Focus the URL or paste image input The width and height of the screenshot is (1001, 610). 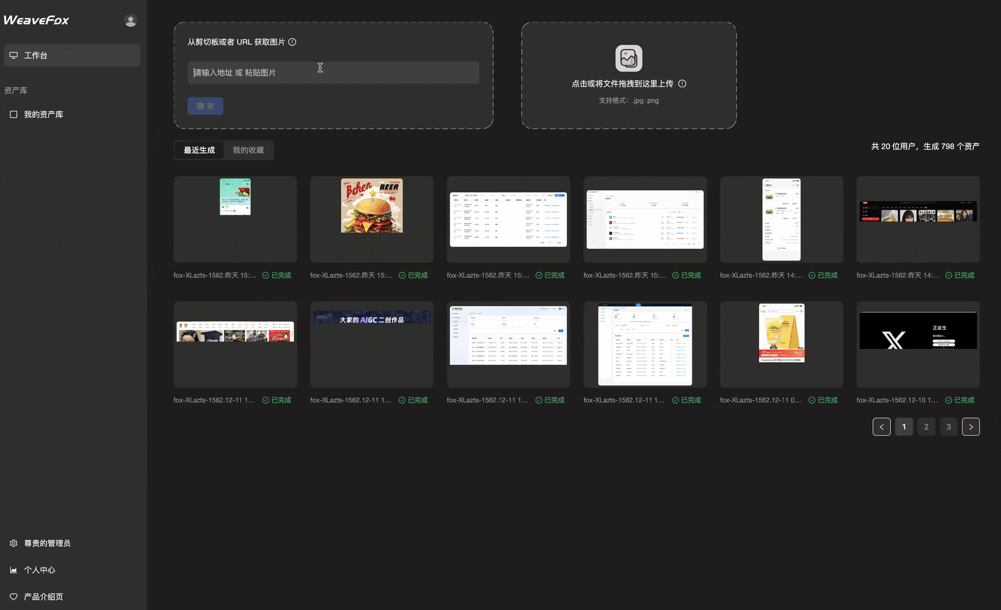[x=333, y=73]
